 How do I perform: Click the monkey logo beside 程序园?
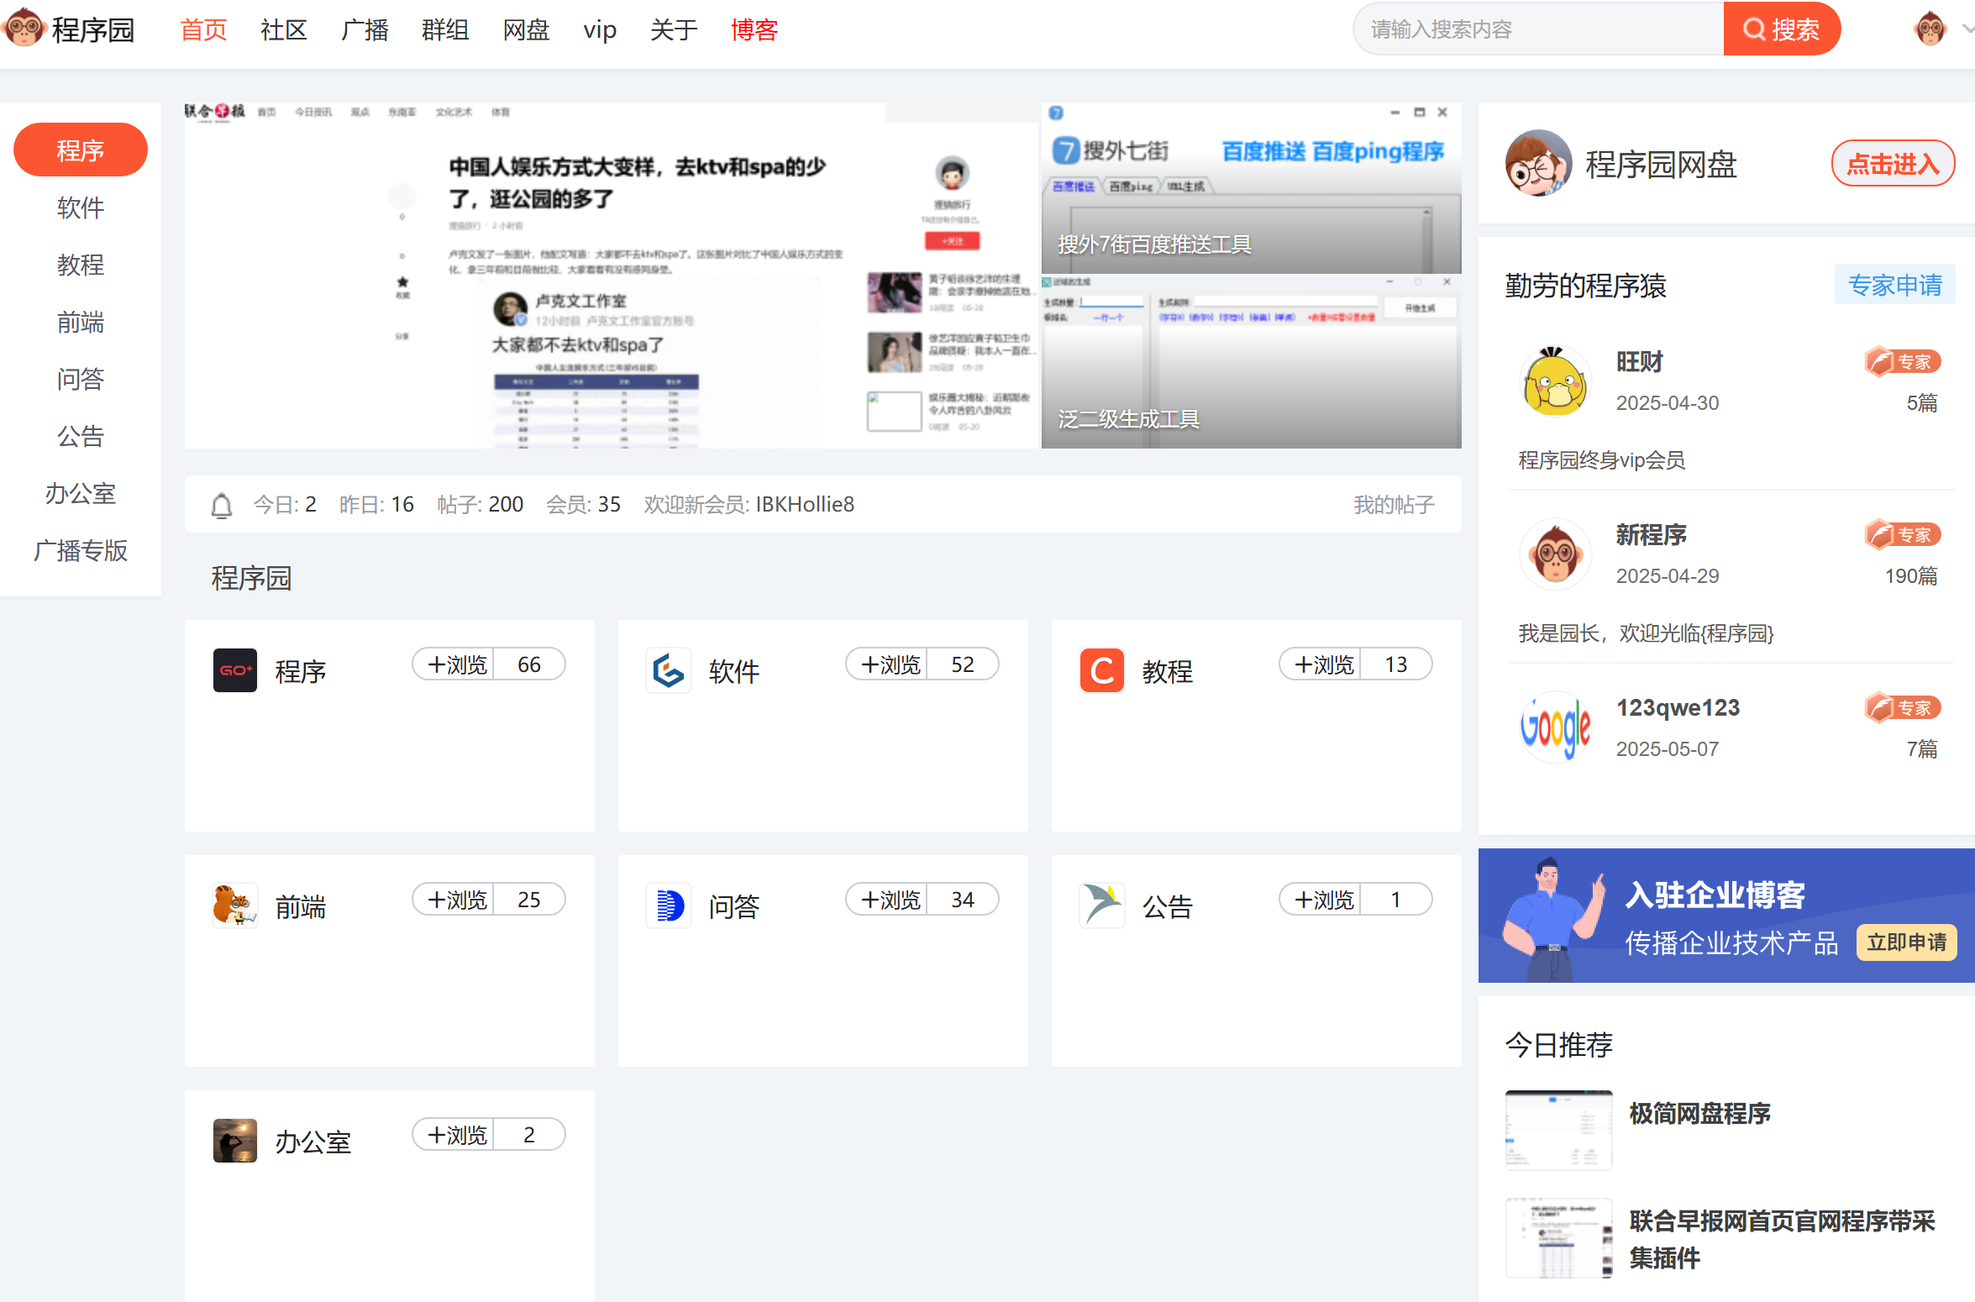[x=24, y=29]
